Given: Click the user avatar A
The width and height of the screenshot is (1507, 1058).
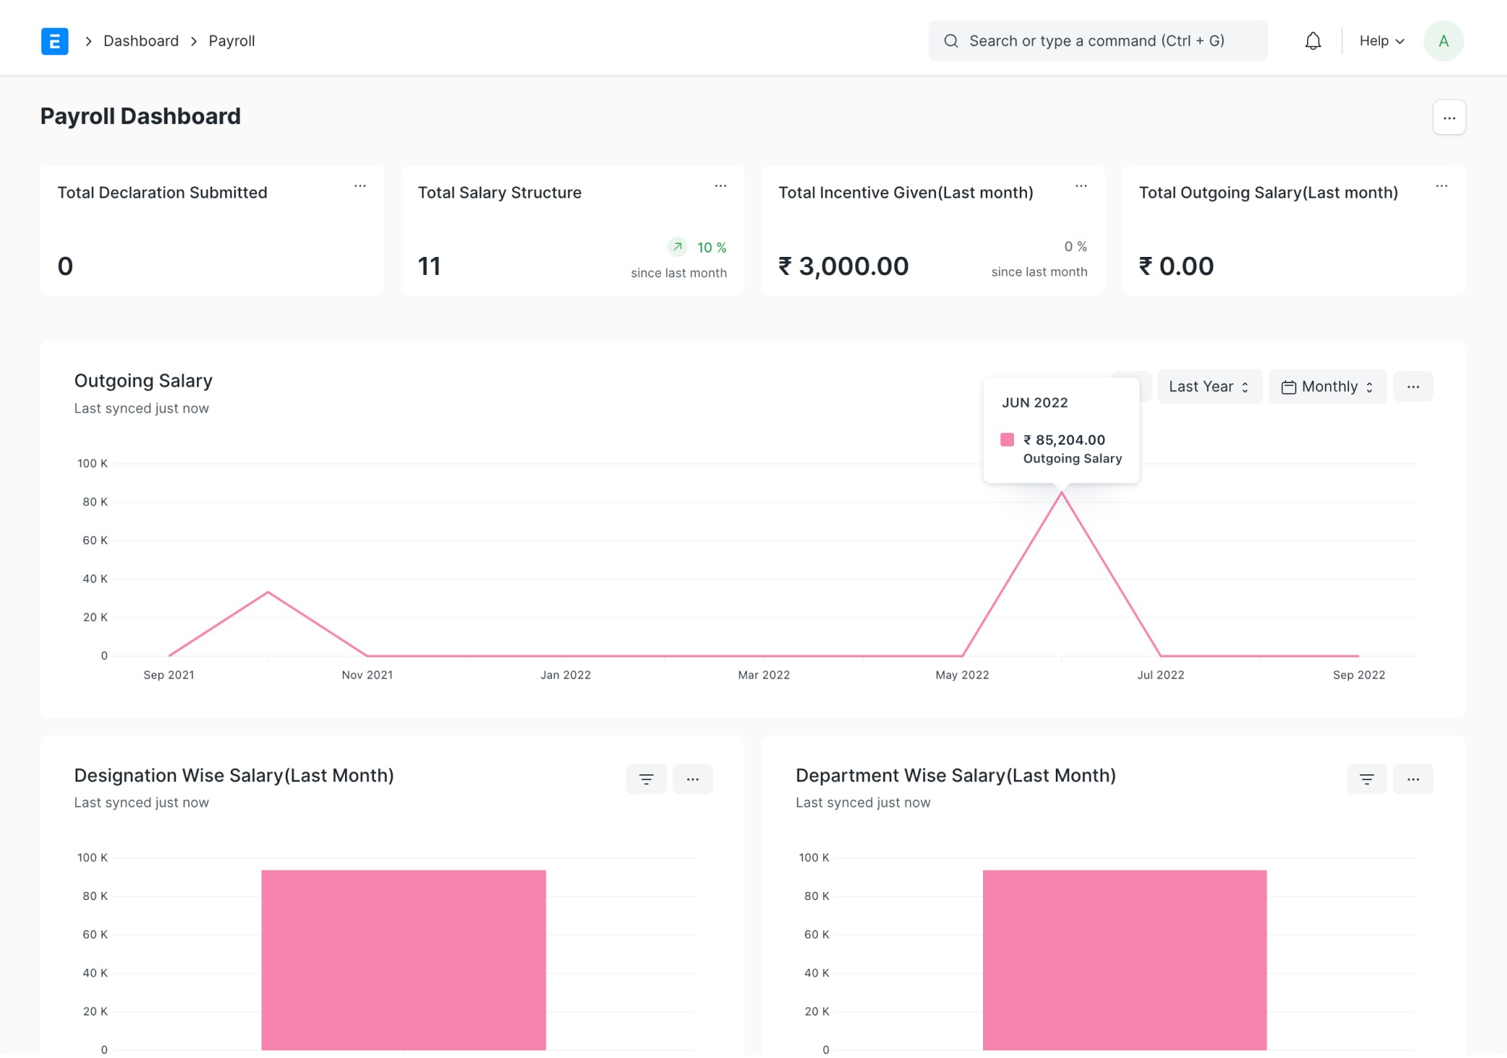Looking at the screenshot, I should click(1443, 41).
